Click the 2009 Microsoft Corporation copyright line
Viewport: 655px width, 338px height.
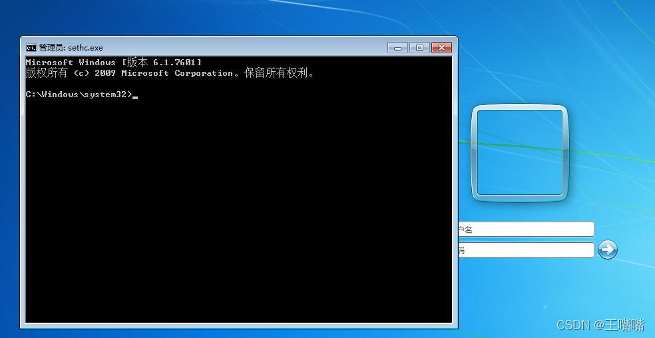pyautogui.click(x=170, y=74)
